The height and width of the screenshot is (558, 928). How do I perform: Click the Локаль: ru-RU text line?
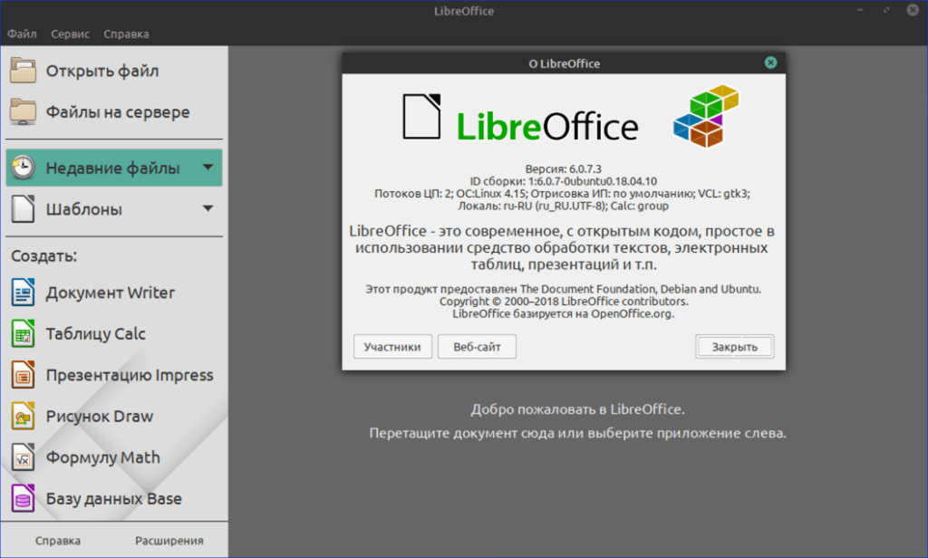coord(564,206)
